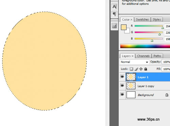Viewport: 170px width, 126px height.
Task: Click the G color slider handle
Action: pyautogui.click(x=159, y=34)
